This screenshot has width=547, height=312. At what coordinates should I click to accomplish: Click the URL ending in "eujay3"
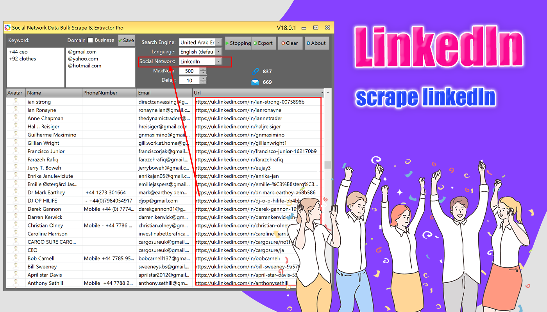(233, 168)
